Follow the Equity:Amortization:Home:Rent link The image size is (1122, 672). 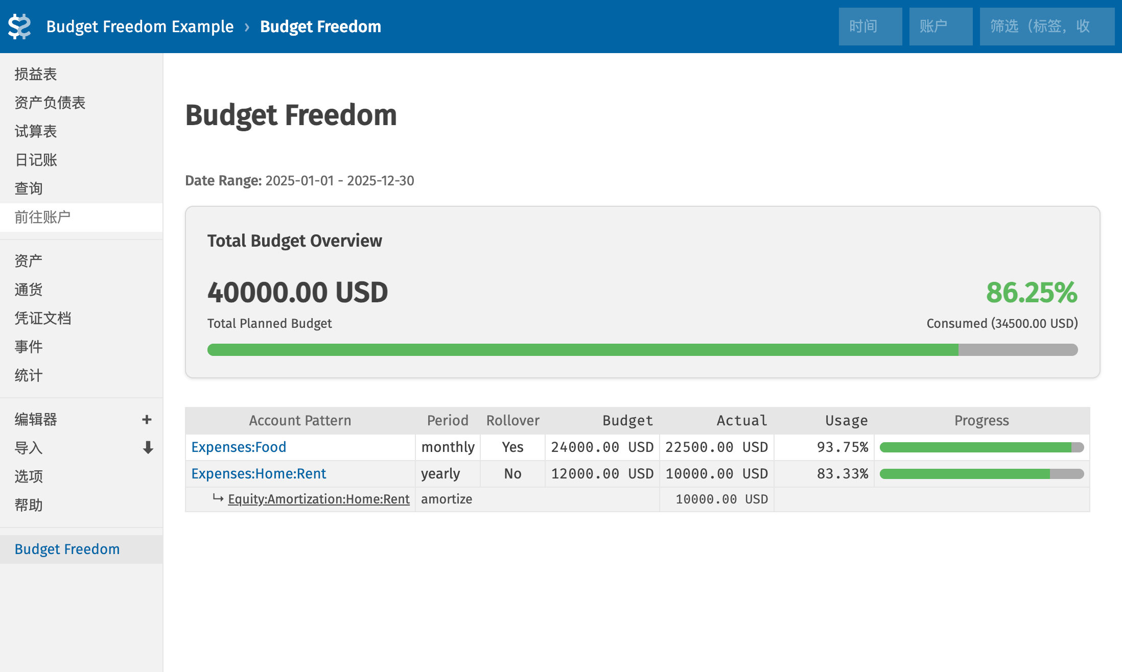pyautogui.click(x=319, y=499)
